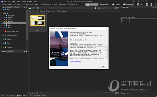Screen dimensions: 157x97
Task: Toggle the right pane layout icon
Action: [146, 1]
